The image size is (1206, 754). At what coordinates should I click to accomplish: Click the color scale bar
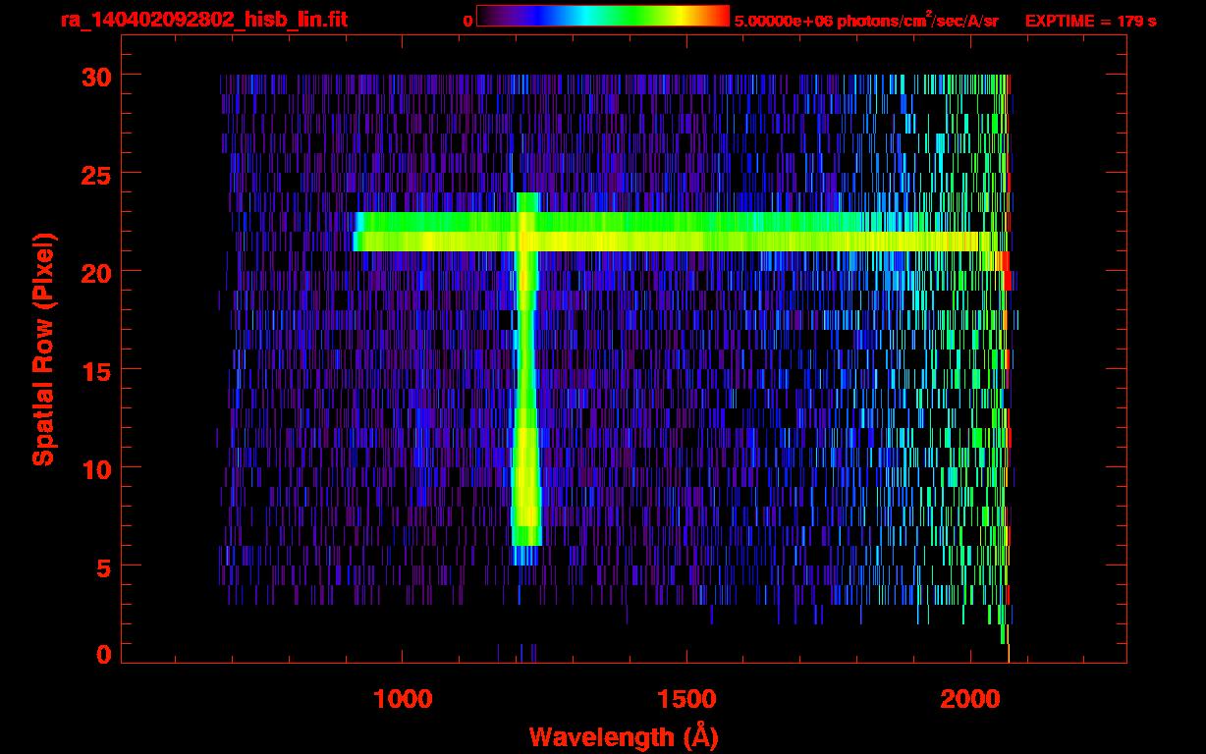tap(602, 16)
